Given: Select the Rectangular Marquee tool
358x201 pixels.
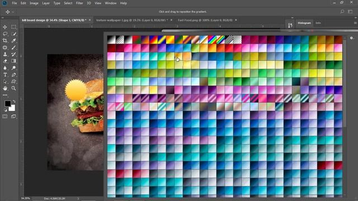Looking at the screenshot, I should (x=13, y=27).
